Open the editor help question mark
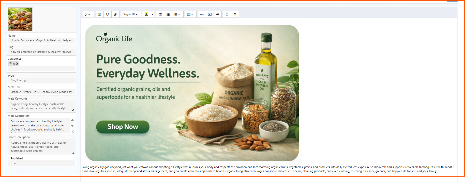Image resolution: width=465 pixels, height=182 pixels. 235,14
